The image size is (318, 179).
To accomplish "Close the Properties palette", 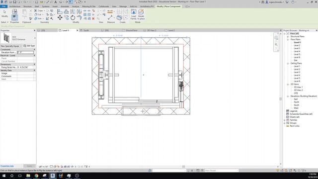I will pos(34,30).
